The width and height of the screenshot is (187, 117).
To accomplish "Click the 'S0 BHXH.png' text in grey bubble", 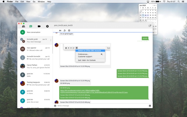I will pyautogui.click(x=65, y=83).
